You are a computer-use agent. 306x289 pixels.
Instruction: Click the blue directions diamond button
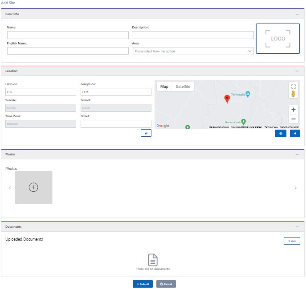coord(281,133)
